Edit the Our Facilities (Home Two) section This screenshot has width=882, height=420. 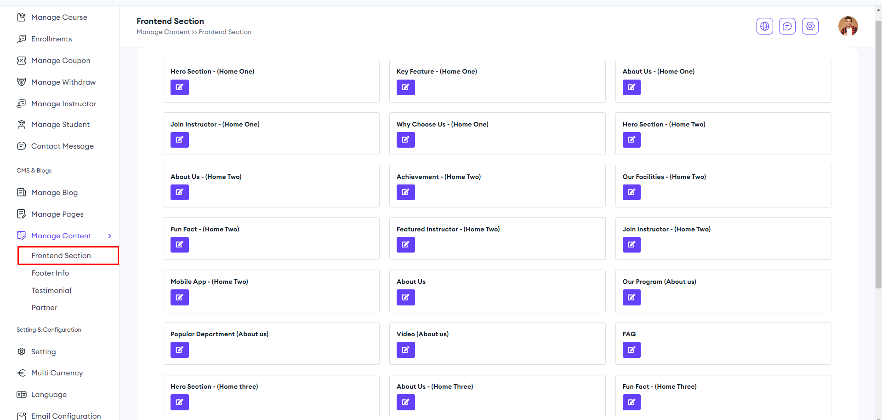click(x=632, y=192)
